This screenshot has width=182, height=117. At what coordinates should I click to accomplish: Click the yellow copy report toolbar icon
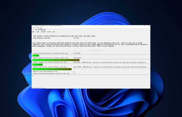point(41,30)
